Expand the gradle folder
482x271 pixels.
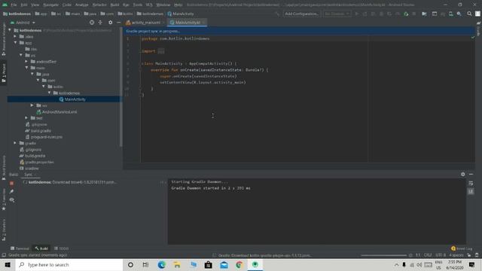(15, 143)
